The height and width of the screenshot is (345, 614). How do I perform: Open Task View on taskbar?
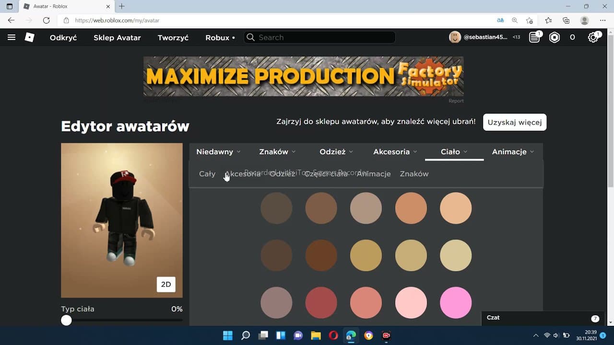pyautogui.click(x=263, y=335)
